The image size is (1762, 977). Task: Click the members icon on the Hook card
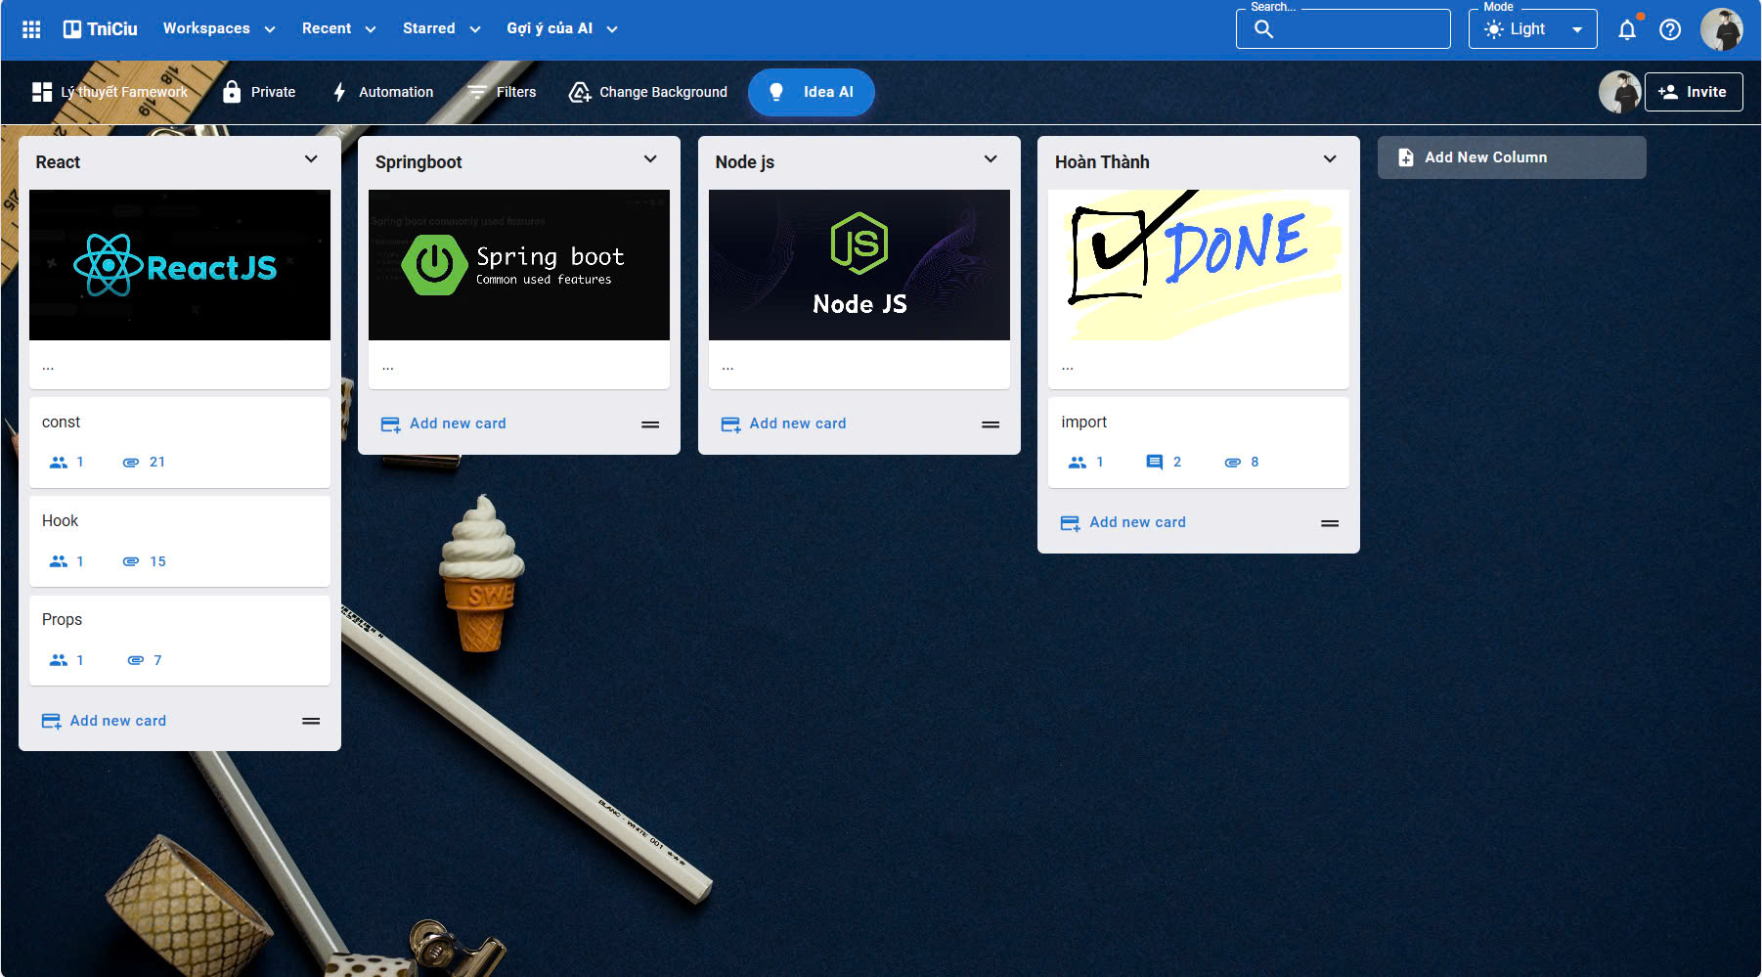coord(59,561)
